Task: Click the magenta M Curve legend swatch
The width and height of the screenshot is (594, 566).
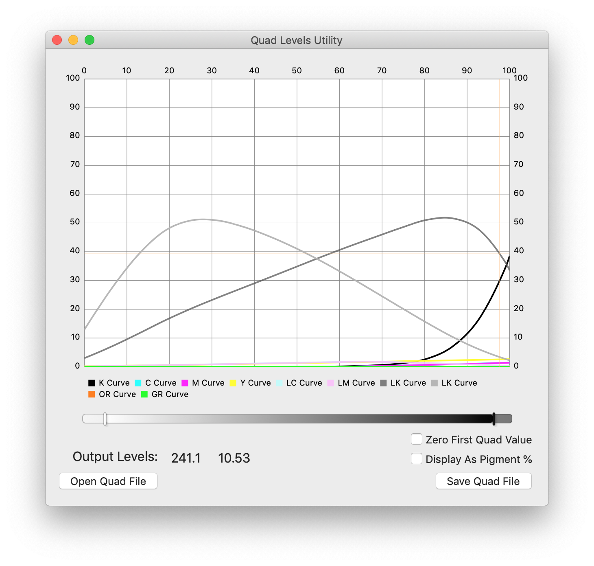Action: 185,383
